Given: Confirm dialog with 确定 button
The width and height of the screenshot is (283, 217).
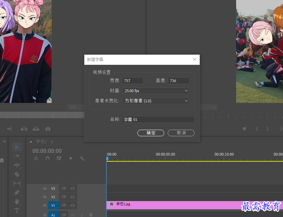Looking at the screenshot, I should (x=151, y=133).
